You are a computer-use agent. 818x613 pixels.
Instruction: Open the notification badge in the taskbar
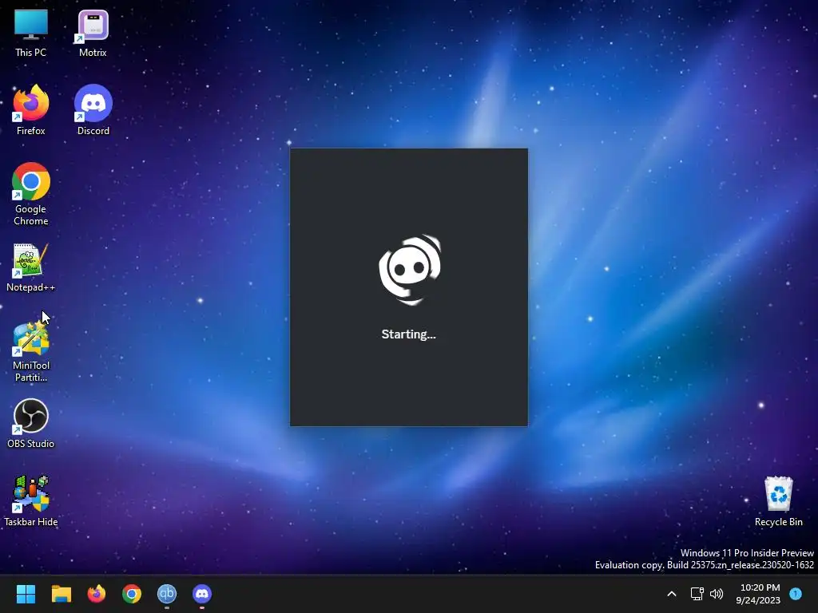pos(796,593)
